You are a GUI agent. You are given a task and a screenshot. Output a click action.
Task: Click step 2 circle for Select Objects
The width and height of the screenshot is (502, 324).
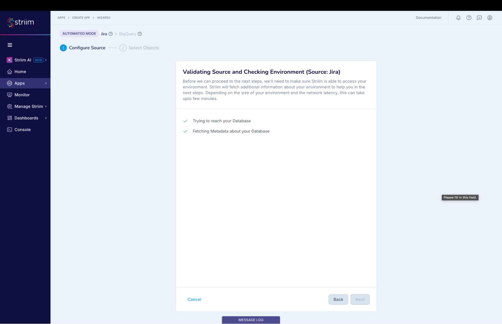point(123,48)
